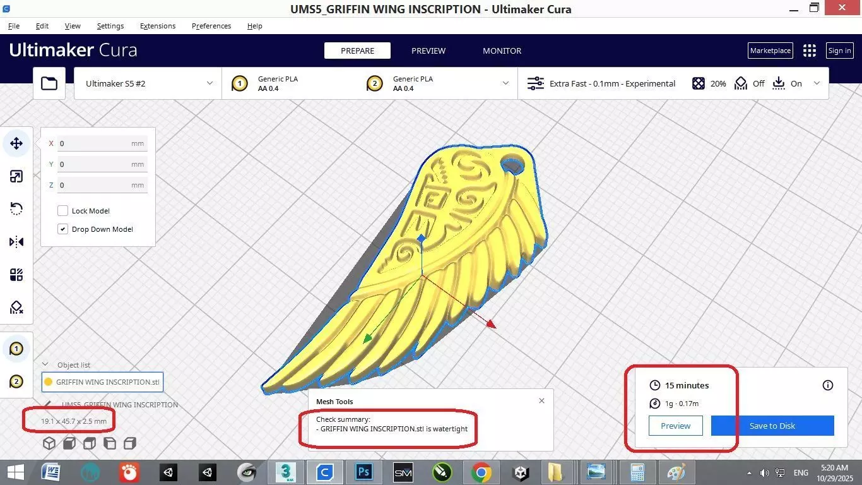This screenshot has width=862, height=485.
Task: Select the Mirror tool
Action: (16, 242)
